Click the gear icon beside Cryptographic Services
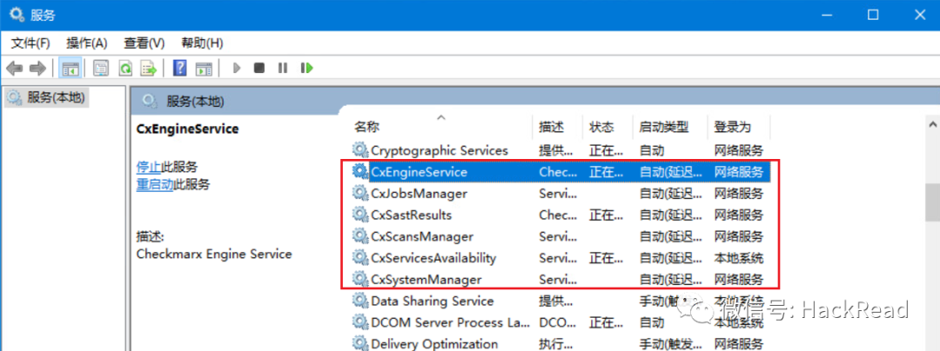940x351 pixels. click(x=360, y=150)
